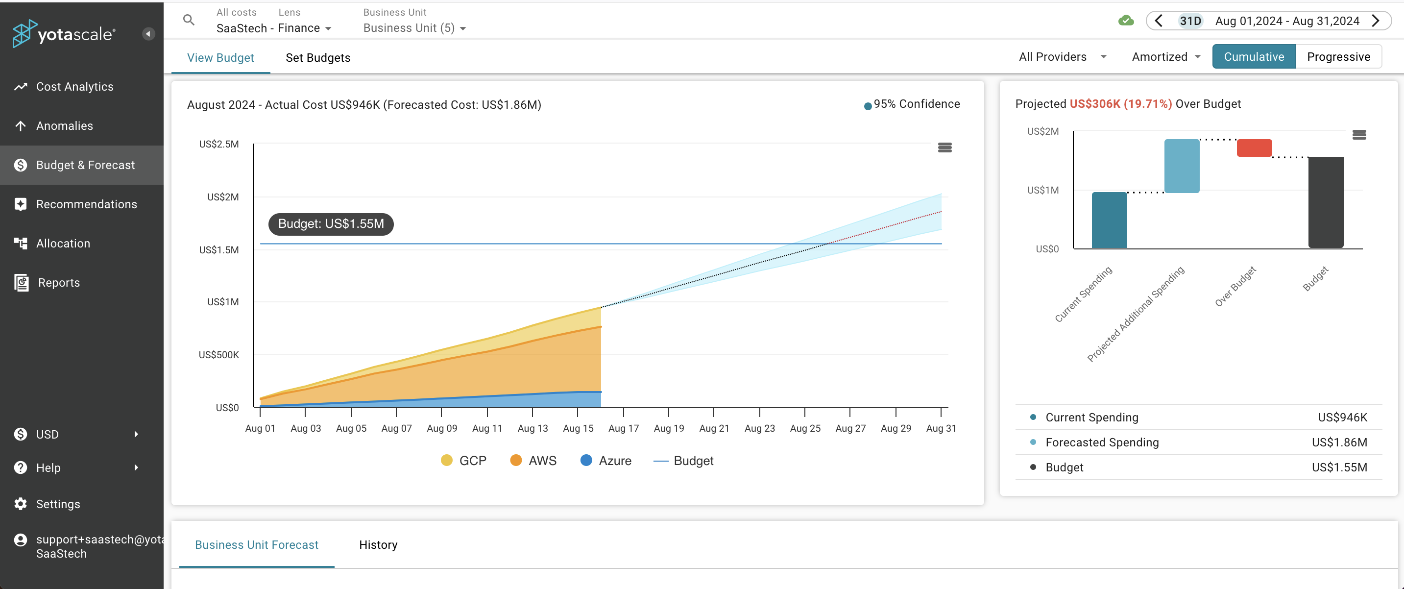Click the Aug 01,2024 - Aug 31,2024 date text
1404x589 pixels.
tap(1287, 21)
